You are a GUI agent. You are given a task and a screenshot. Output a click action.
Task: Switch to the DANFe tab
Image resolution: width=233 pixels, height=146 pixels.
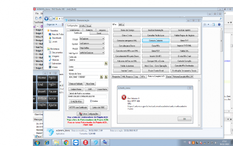tap(82, 26)
